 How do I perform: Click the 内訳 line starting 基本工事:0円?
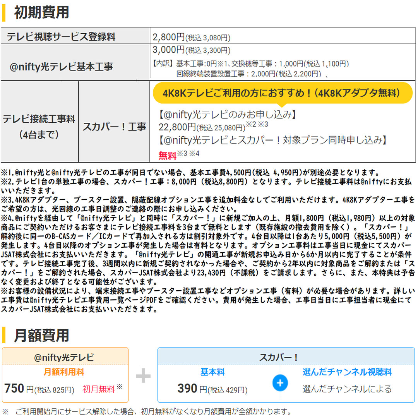coord(250,64)
